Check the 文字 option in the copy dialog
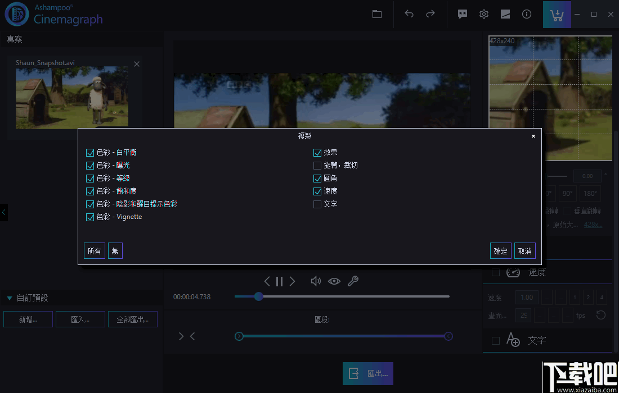 click(x=318, y=204)
